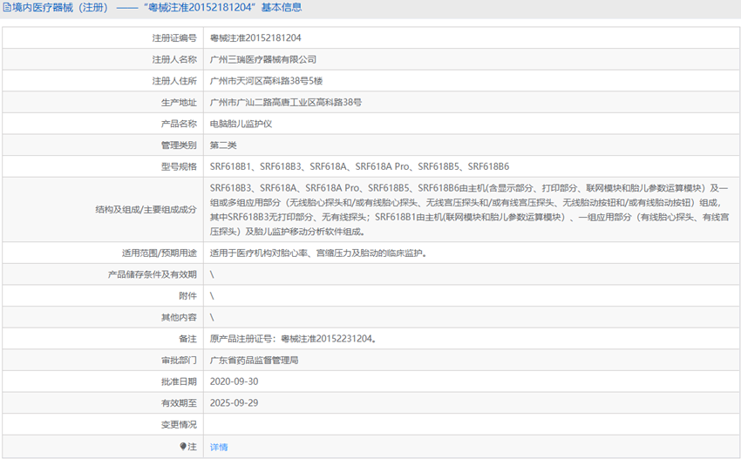The height and width of the screenshot is (459, 741).
Task: Click approval date 2020-09-30
Action: (x=234, y=381)
